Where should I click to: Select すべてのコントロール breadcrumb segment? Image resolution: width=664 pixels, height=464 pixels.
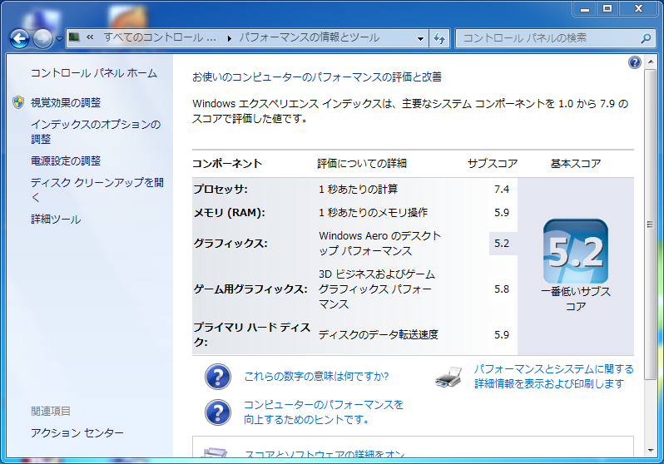pos(160,37)
